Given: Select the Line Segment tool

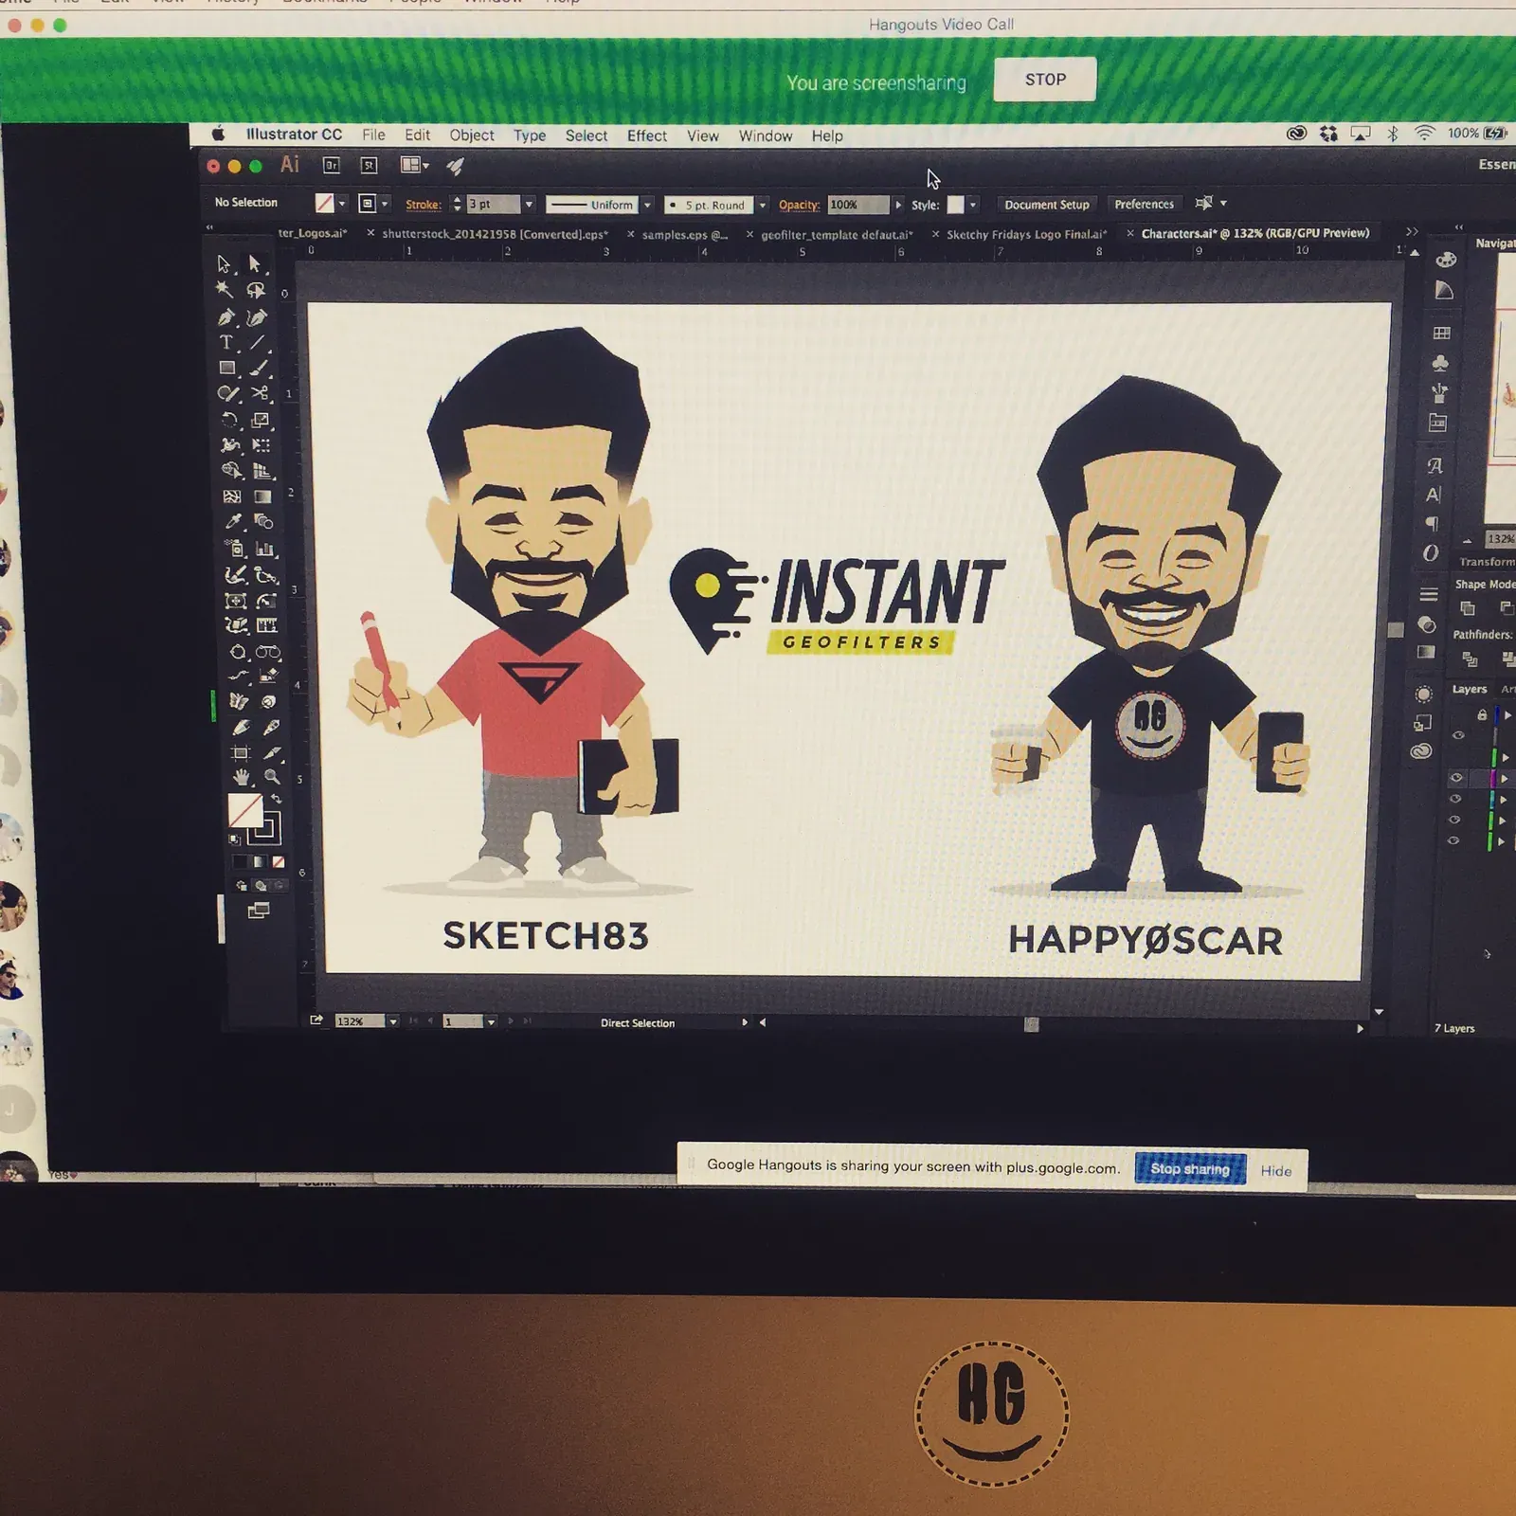Looking at the screenshot, I should click(258, 342).
